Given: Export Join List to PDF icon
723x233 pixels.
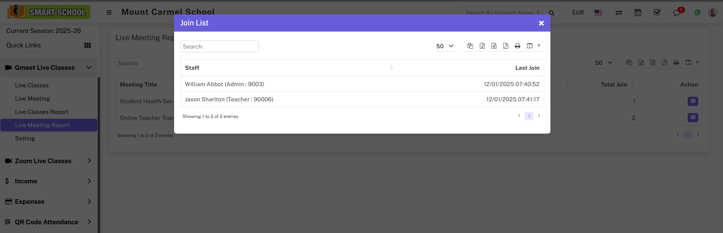Looking at the screenshot, I should tap(506, 46).
